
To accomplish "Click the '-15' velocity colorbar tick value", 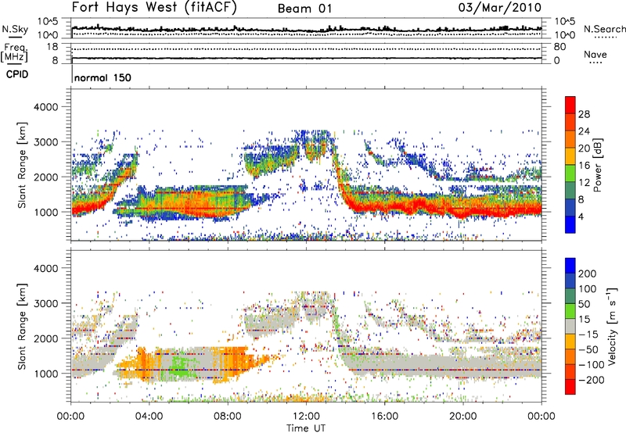I will tap(588, 334).
